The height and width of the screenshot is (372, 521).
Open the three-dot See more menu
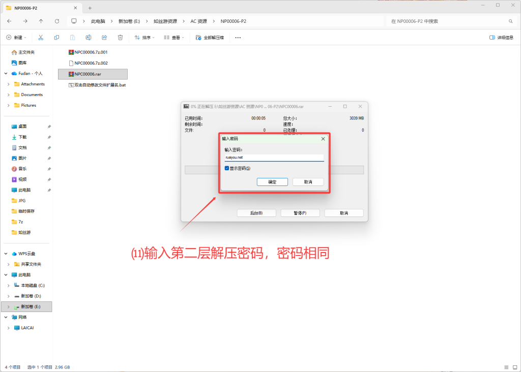[x=238, y=38]
